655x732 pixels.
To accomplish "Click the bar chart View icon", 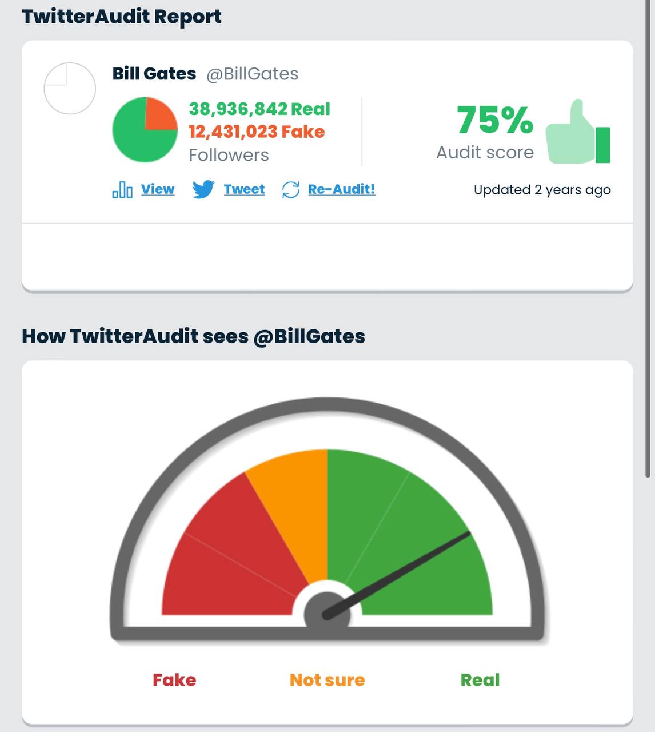I will point(122,189).
